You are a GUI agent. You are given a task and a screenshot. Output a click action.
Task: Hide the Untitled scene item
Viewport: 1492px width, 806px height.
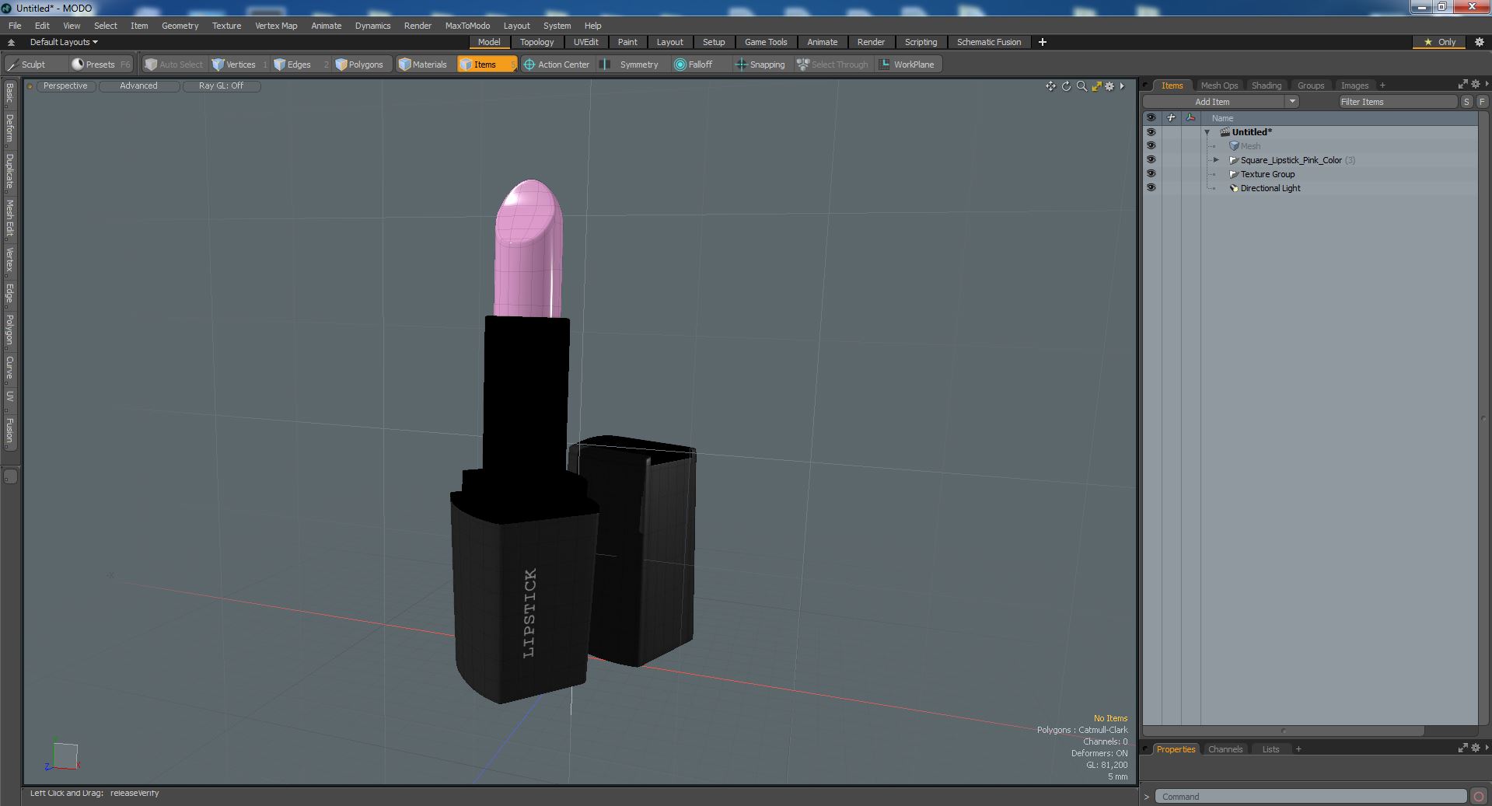pyautogui.click(x=1151, y=132)
